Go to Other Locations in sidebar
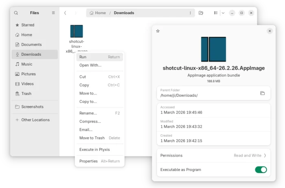Image resolution: width=285 pixels, height=188 pixels. (35, 120)
